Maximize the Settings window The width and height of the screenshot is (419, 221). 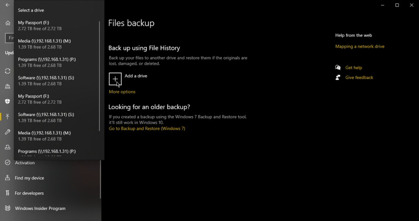[397, 5]
